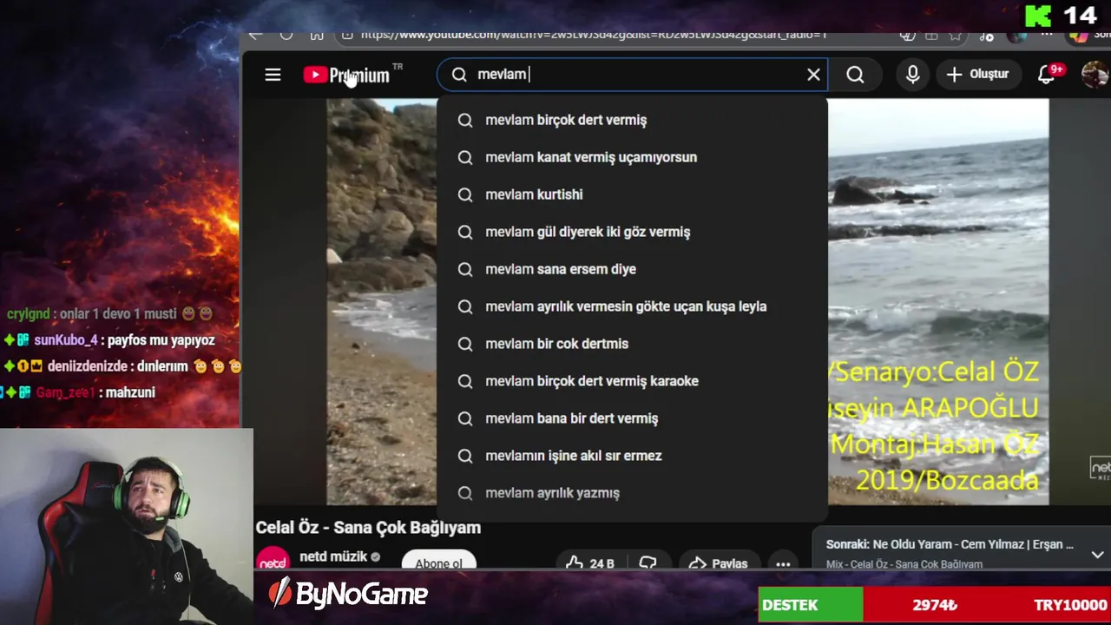Open the notifications bell
The width and height of the screenshot is (1111, 625).
pyautogui.click(x=1048, y=75)
